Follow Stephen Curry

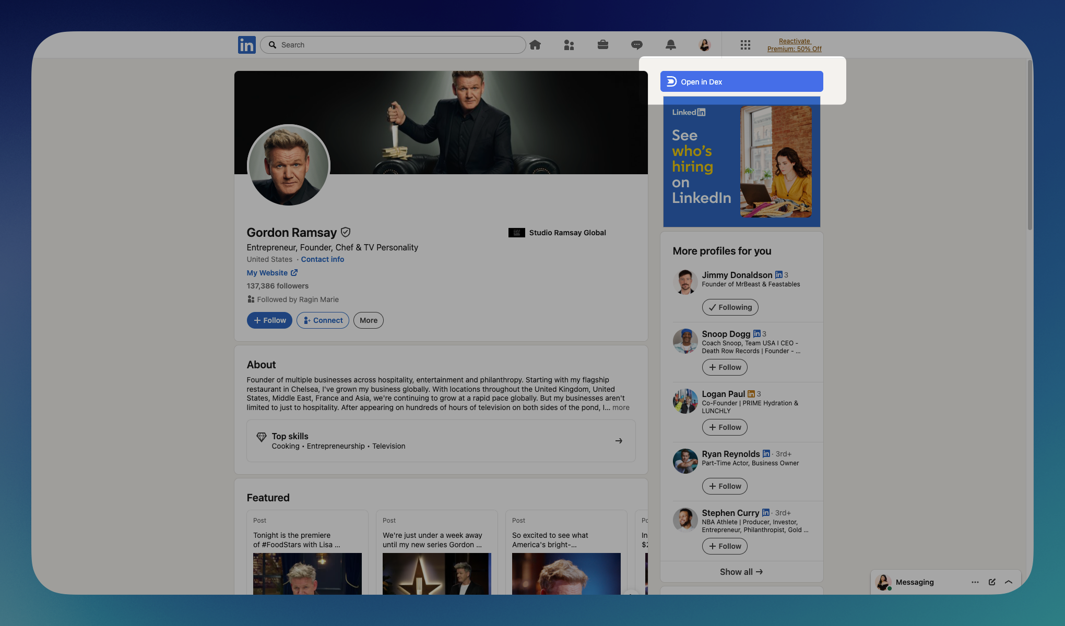[x=725, y=546]
